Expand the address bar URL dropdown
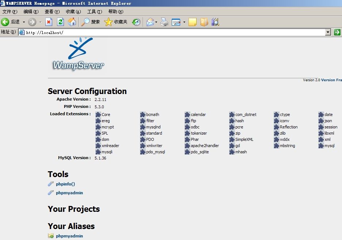The width and height of the screenshot is (342, 240). (x=328, y=32)
